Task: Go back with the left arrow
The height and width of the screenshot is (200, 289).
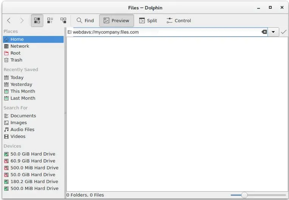Action: (9, 20)
